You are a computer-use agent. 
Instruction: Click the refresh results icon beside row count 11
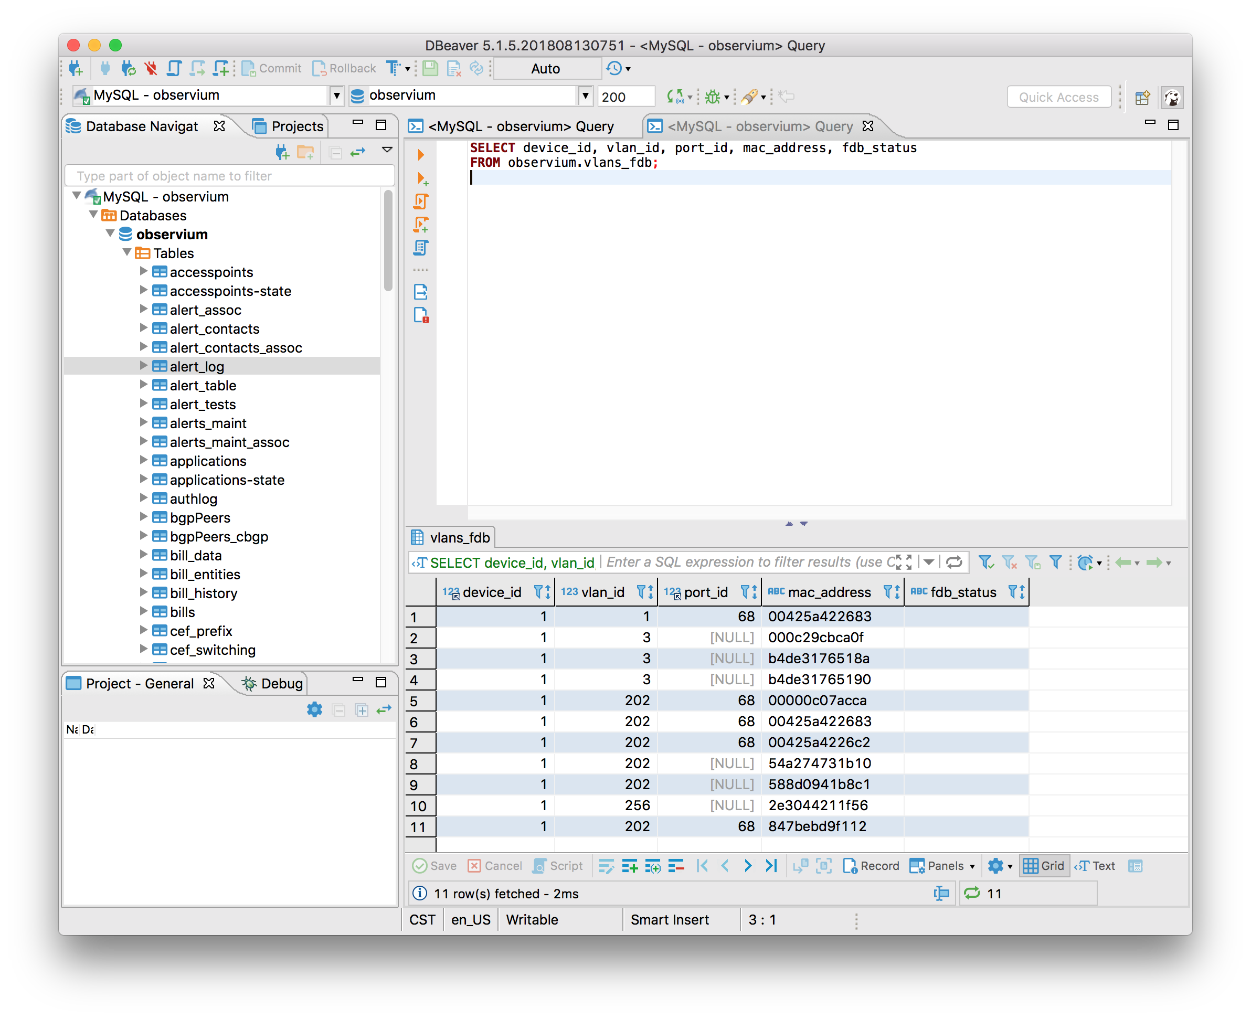[972, 893]
